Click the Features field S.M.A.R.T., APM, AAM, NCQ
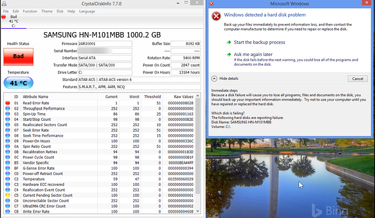The height and width of the screenshot is (218, 375). click(x=140, y=87)
